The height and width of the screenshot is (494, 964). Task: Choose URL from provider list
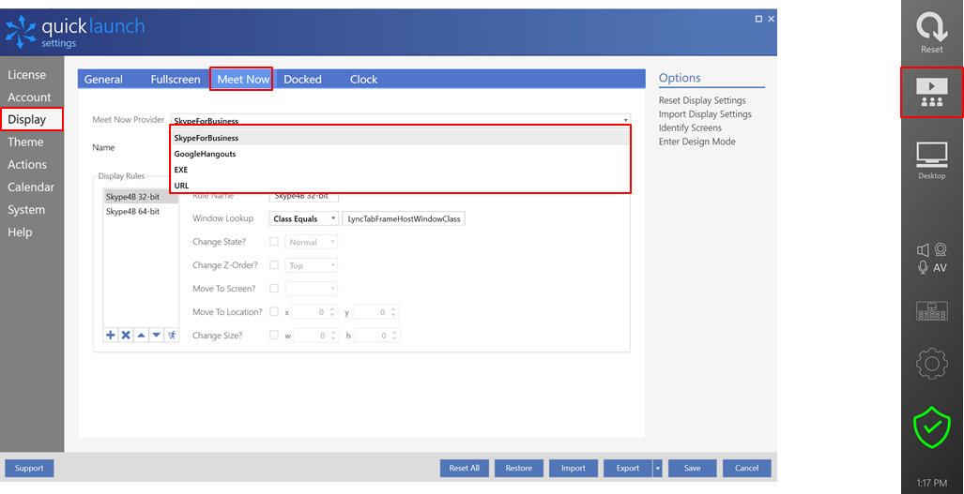pos(400,185)
